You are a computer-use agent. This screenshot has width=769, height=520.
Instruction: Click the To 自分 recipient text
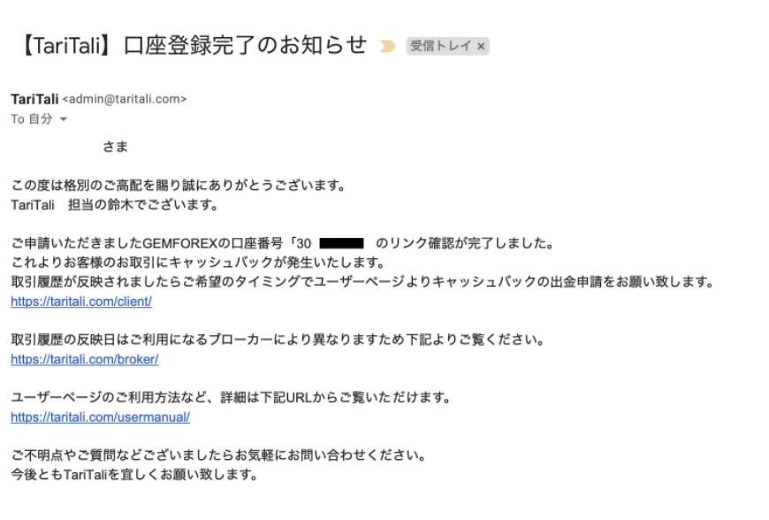(32, 119)
